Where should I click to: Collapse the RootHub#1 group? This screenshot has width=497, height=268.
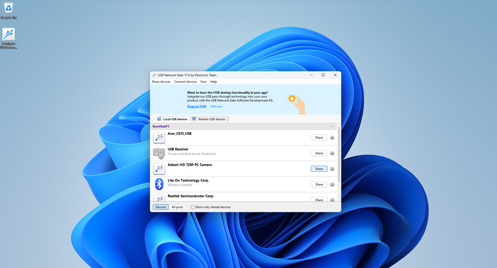tap(332, 126)
